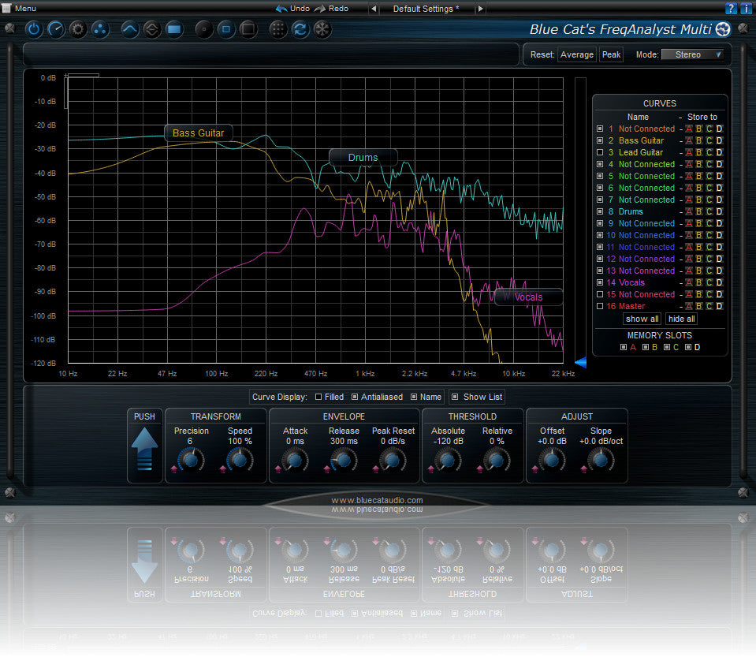
Task: Click the circular arrows refresh icon
Action: (x=300, y=30)
